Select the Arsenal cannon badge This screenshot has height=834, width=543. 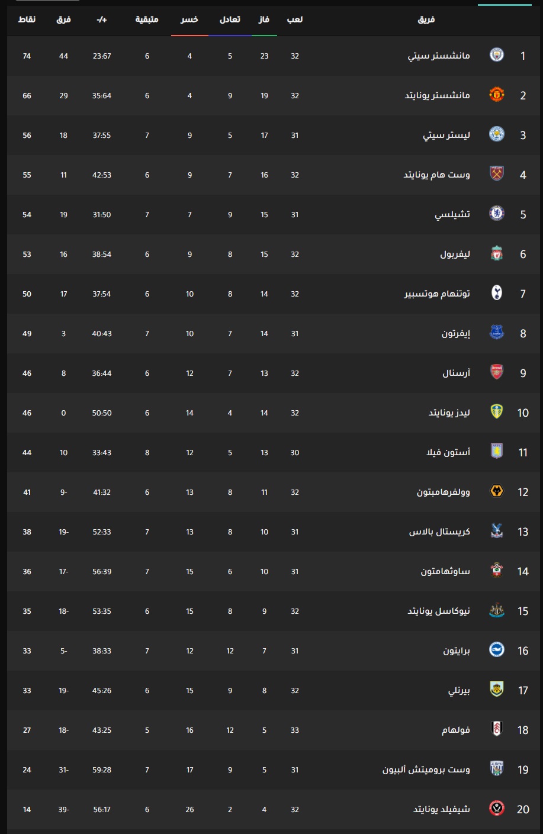click(497, 373)
